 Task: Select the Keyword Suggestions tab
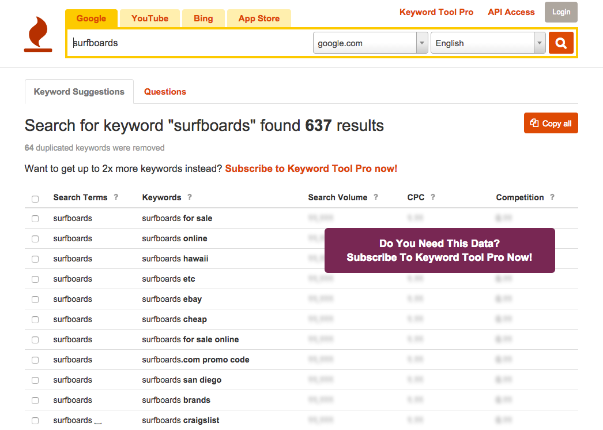(79, 92)
